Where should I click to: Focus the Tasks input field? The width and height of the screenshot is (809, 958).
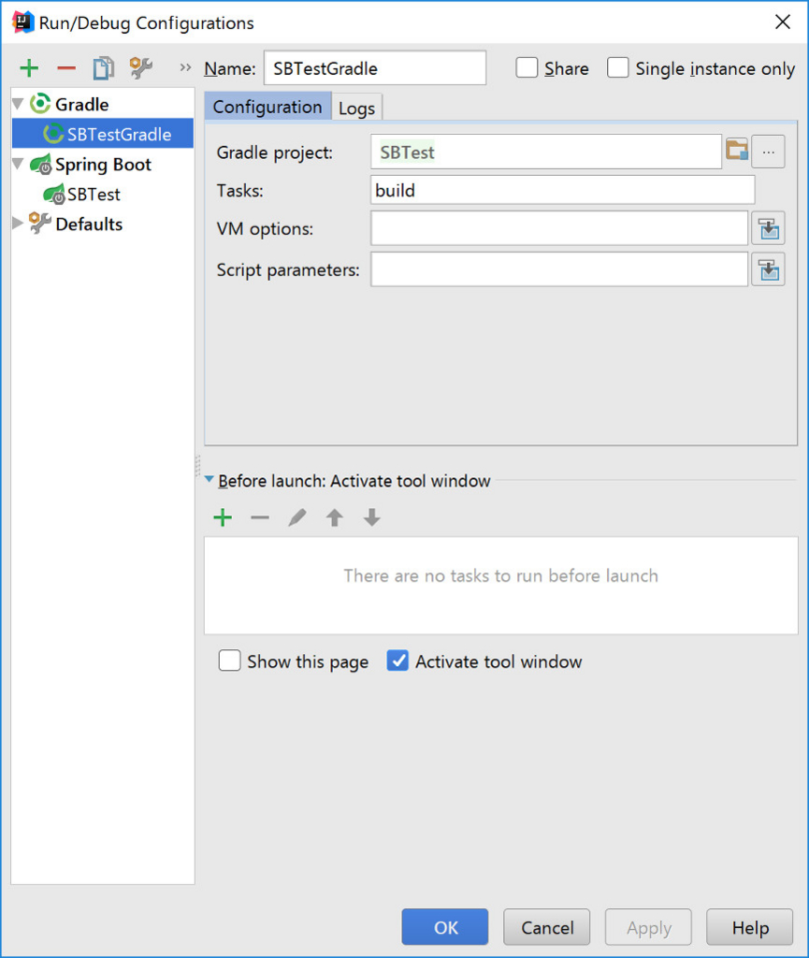562,190
